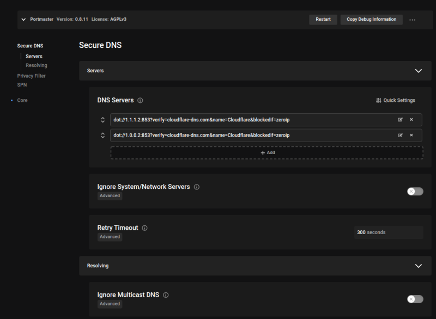
Task: Click Copy Debug Information button
Action: 372,19
